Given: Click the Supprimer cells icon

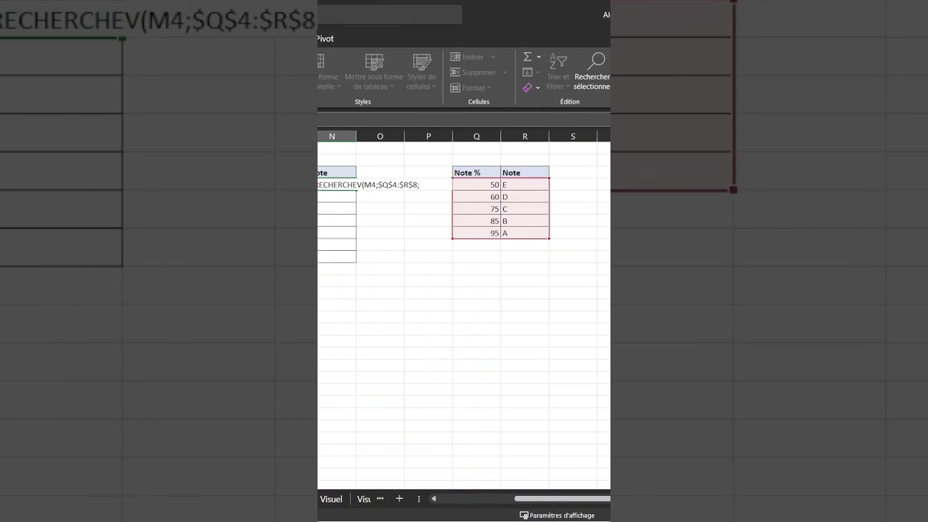Looking at the screenshot, I should (455, 72).
